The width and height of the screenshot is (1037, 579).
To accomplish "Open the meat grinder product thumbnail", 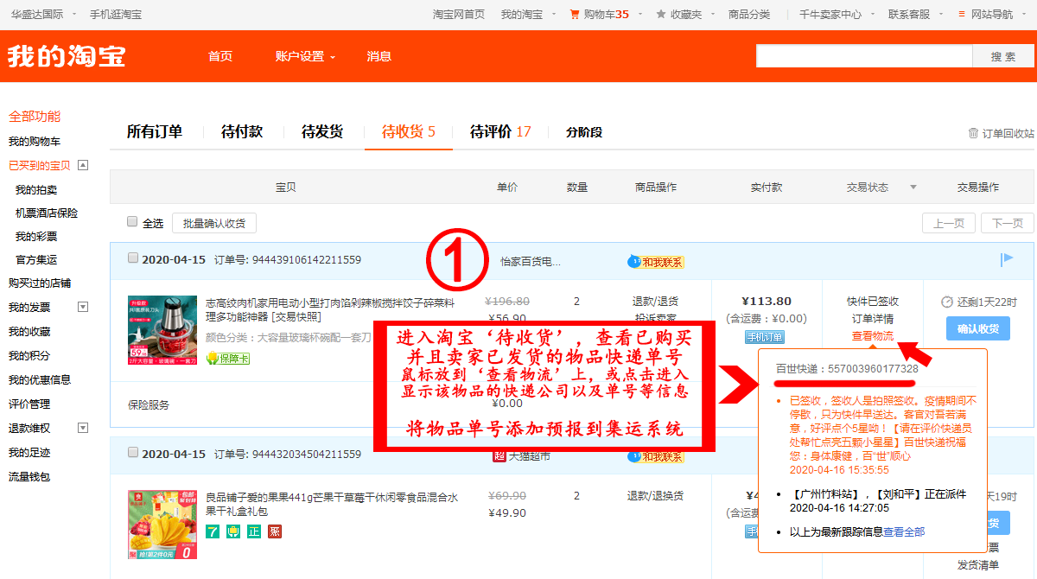I will coord(162,331).
